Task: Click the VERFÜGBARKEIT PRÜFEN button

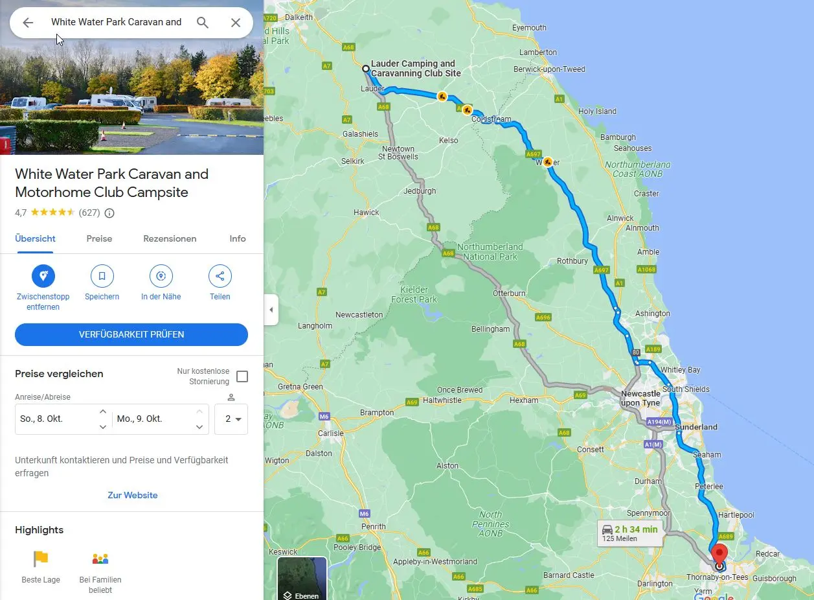Action: point(131,334)
